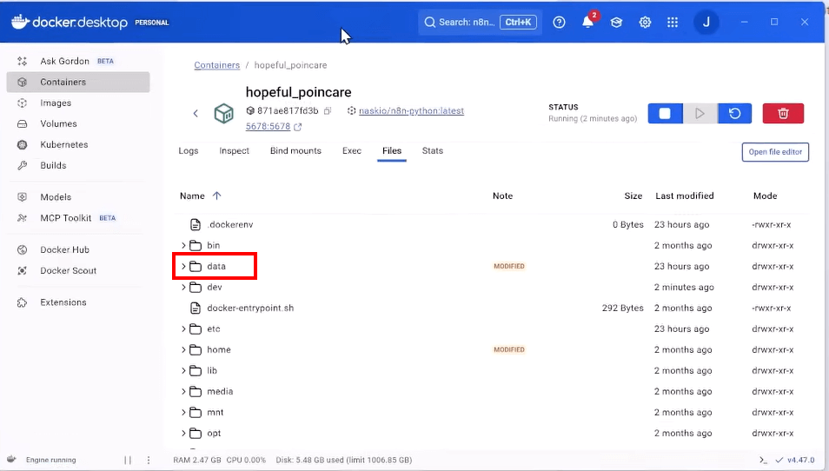
Task: Open the help question mark icon
Action: pos(559,23)
